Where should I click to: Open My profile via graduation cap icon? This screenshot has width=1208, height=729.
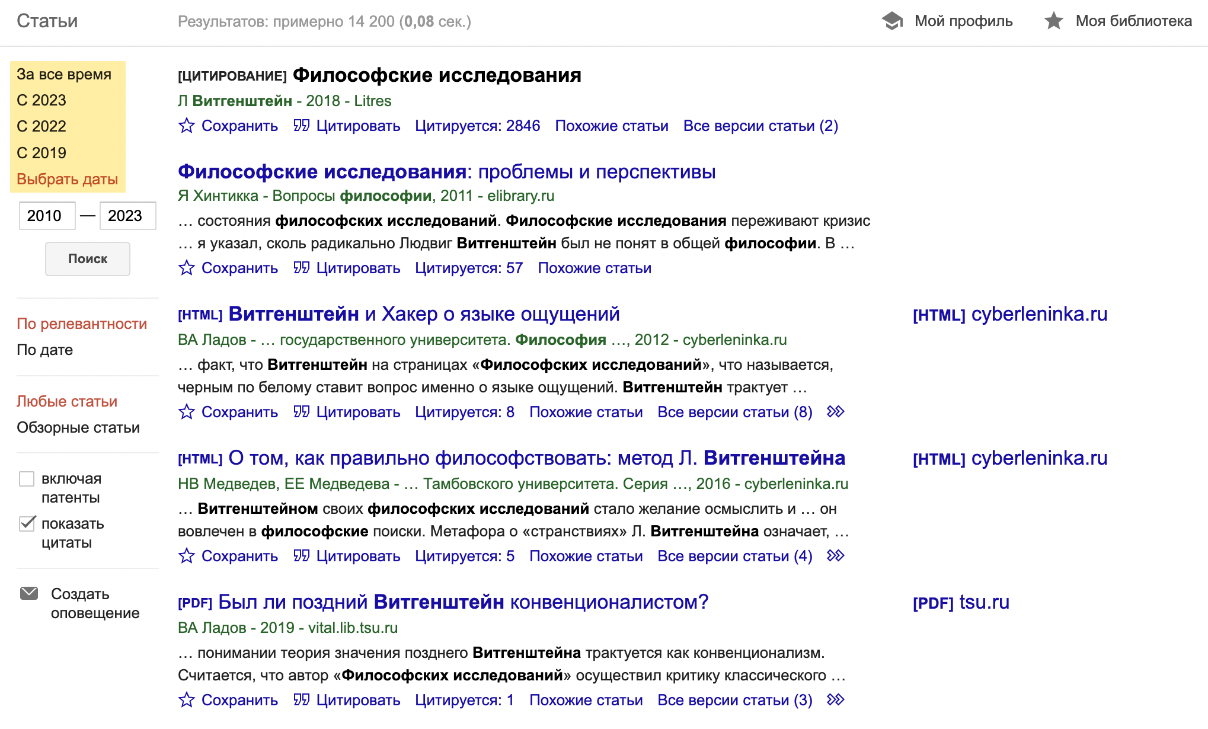point(892,21)
